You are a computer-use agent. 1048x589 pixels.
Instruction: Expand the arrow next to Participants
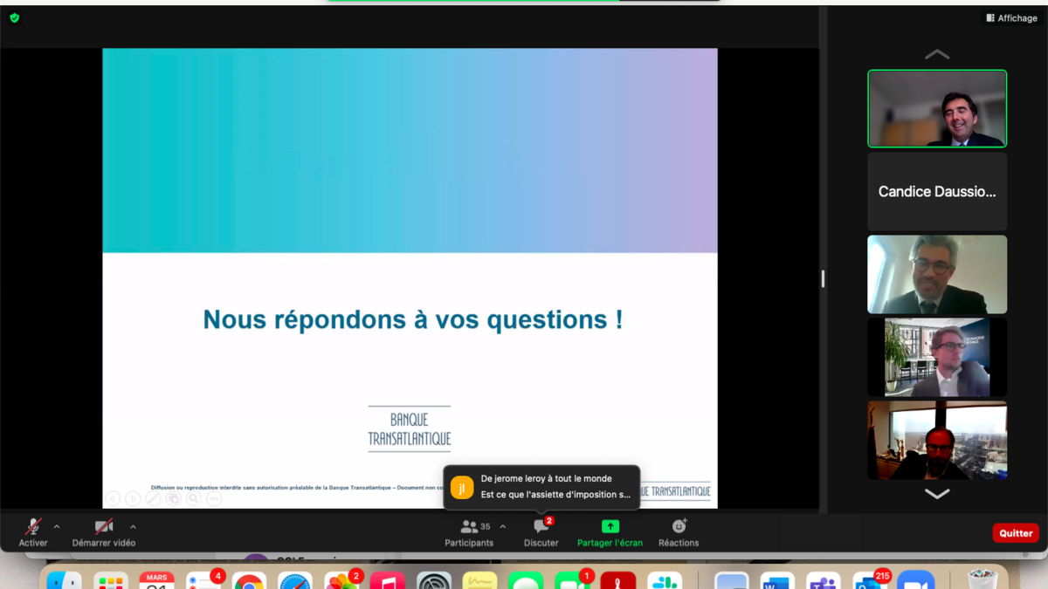coord(503,527)
